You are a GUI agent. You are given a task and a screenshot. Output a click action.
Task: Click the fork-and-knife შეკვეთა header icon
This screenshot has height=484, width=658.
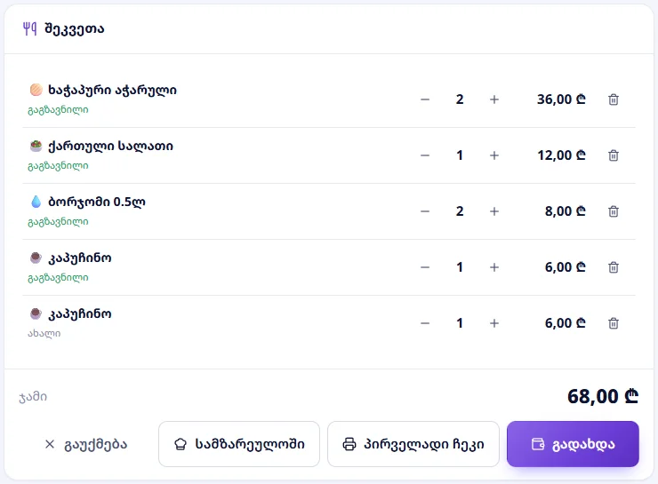point(30,28)
